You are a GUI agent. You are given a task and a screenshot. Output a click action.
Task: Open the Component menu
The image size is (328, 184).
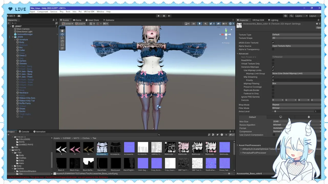43,12
